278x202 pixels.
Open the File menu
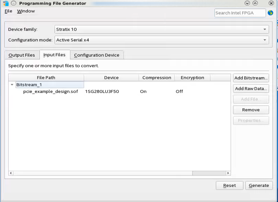tap(8, 11)
